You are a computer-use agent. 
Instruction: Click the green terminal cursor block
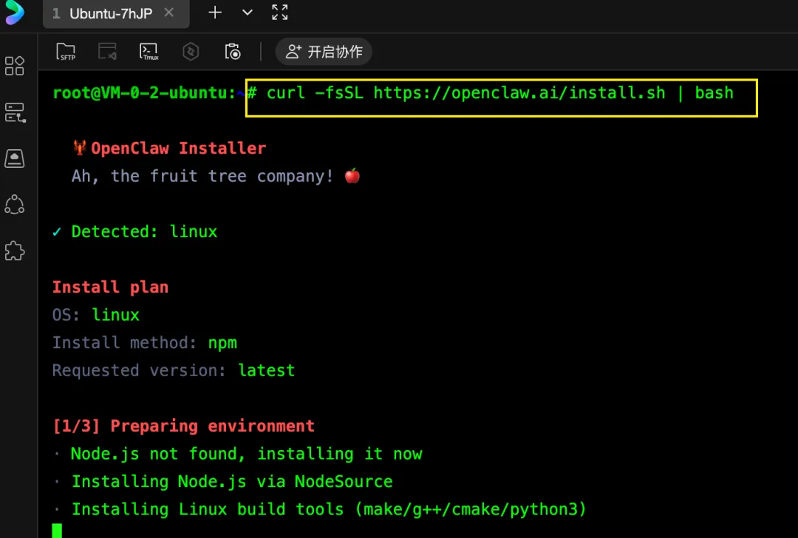(x=57, y=531)
